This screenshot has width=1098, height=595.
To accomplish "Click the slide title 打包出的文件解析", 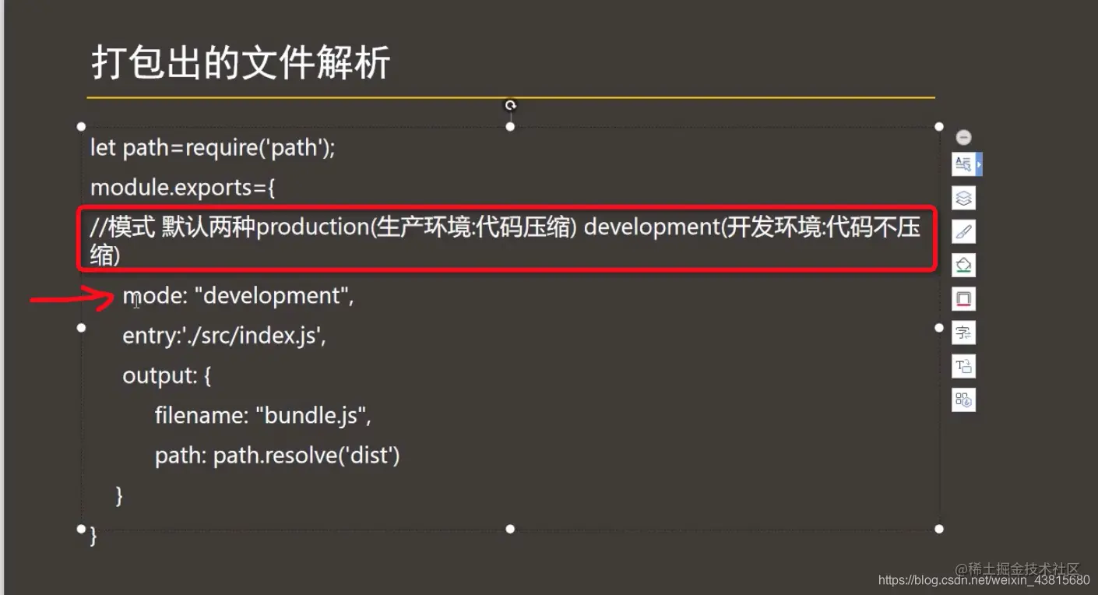I will 241,63.
